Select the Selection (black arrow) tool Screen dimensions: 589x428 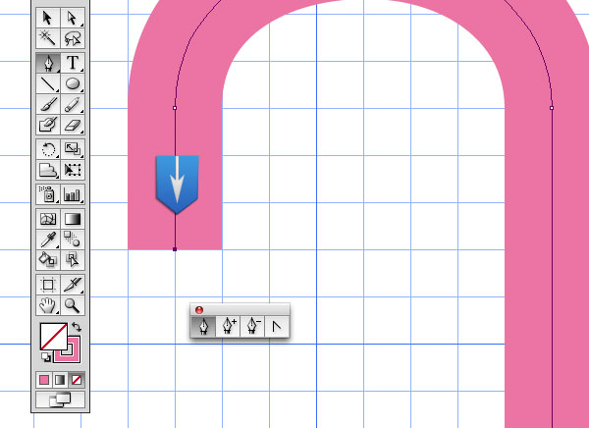[x=48, y=18]
